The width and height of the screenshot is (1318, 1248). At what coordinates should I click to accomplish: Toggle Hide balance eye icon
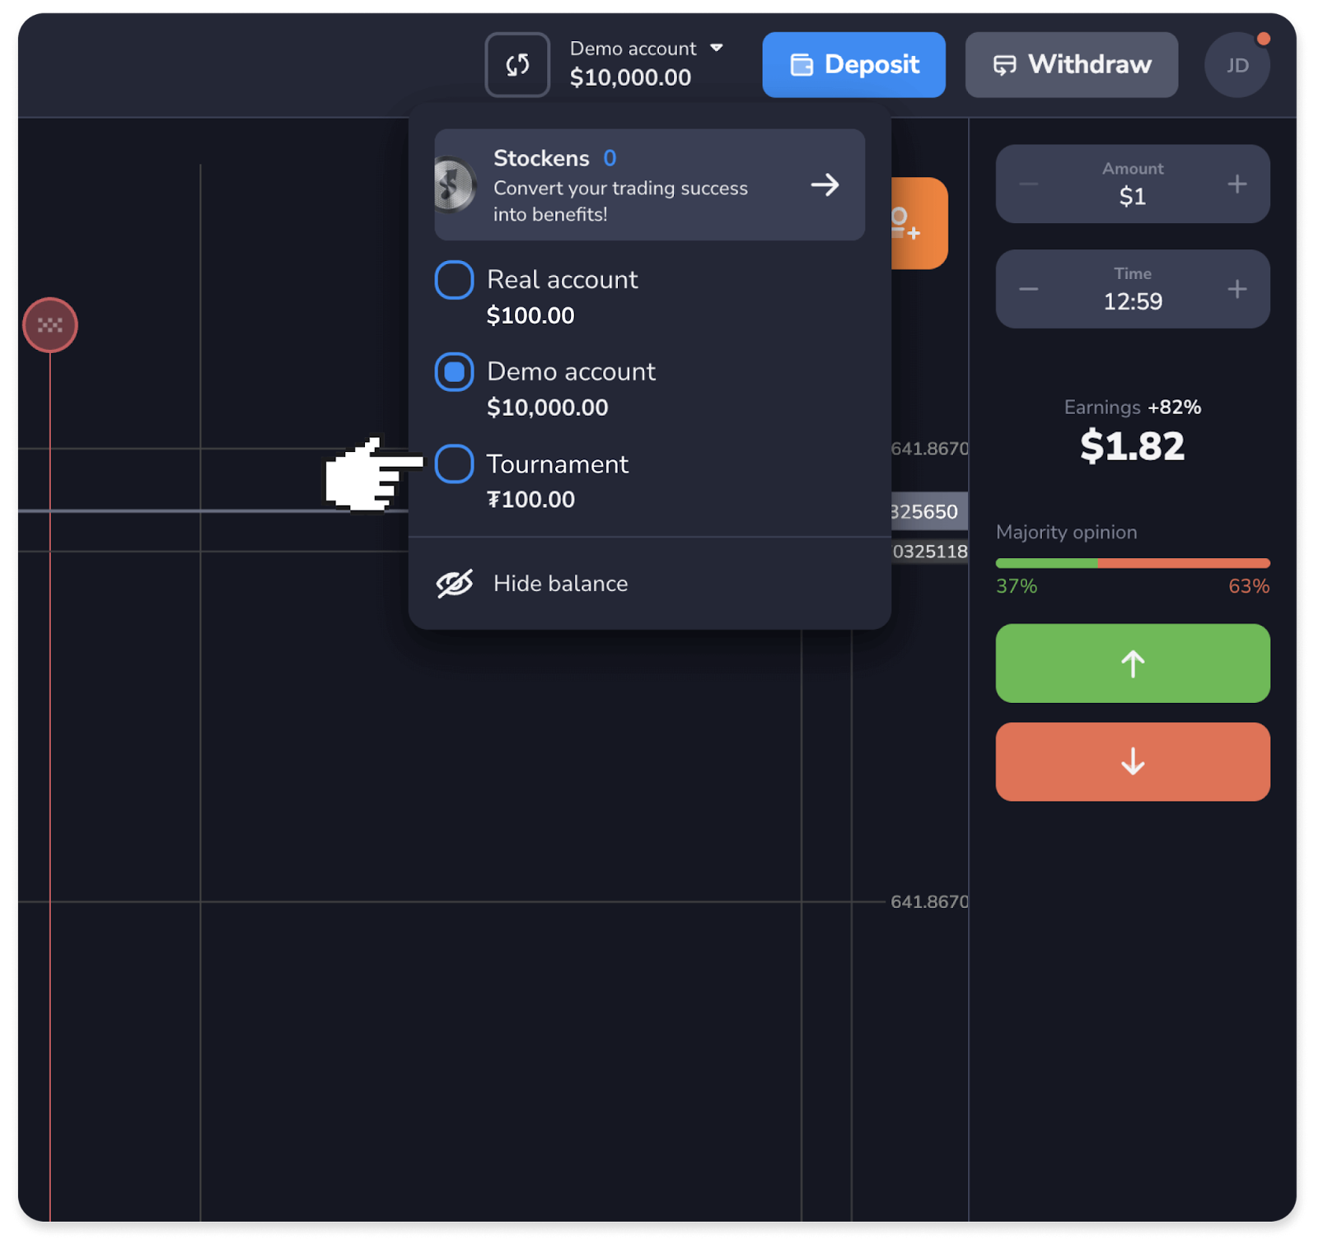[x=455, y=584]
